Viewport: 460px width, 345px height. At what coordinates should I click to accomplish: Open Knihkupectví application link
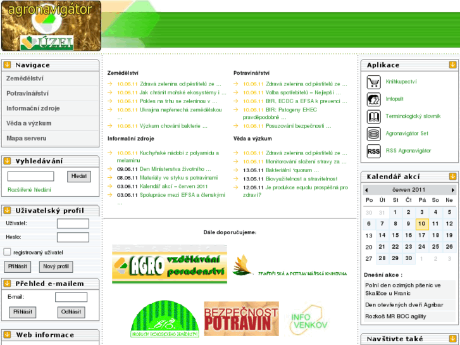(x=401, y=82)
